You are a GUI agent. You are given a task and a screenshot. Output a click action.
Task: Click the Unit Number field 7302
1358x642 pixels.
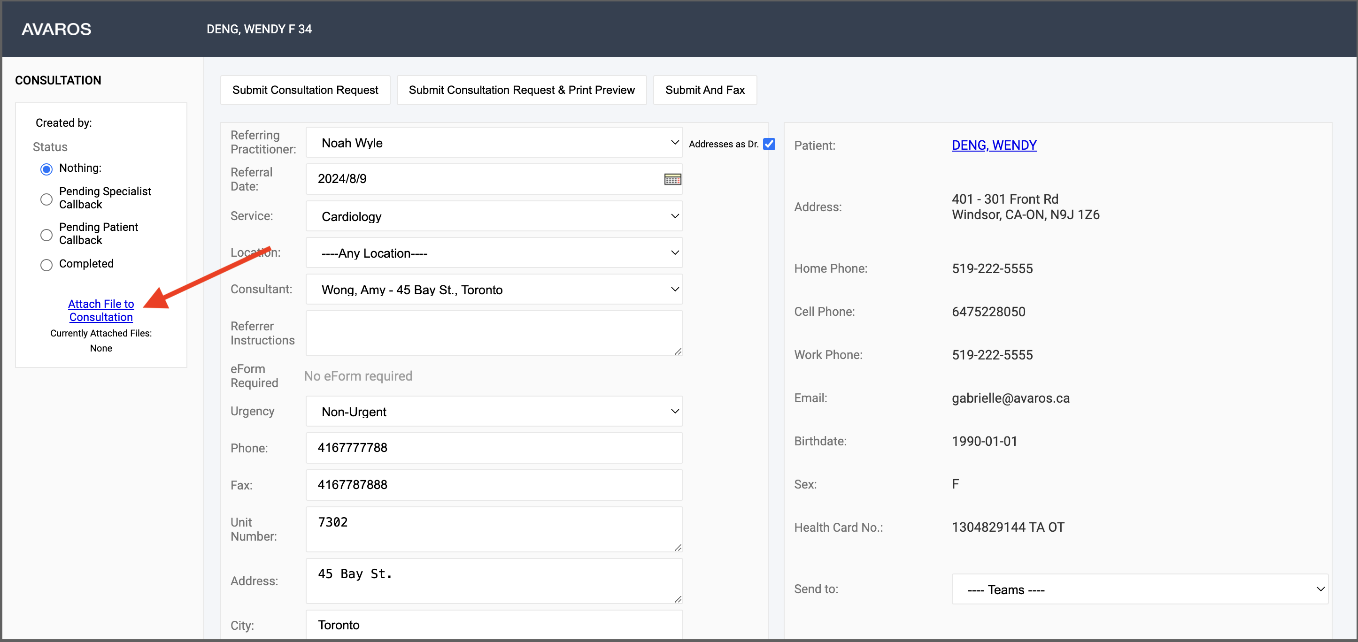494,529
